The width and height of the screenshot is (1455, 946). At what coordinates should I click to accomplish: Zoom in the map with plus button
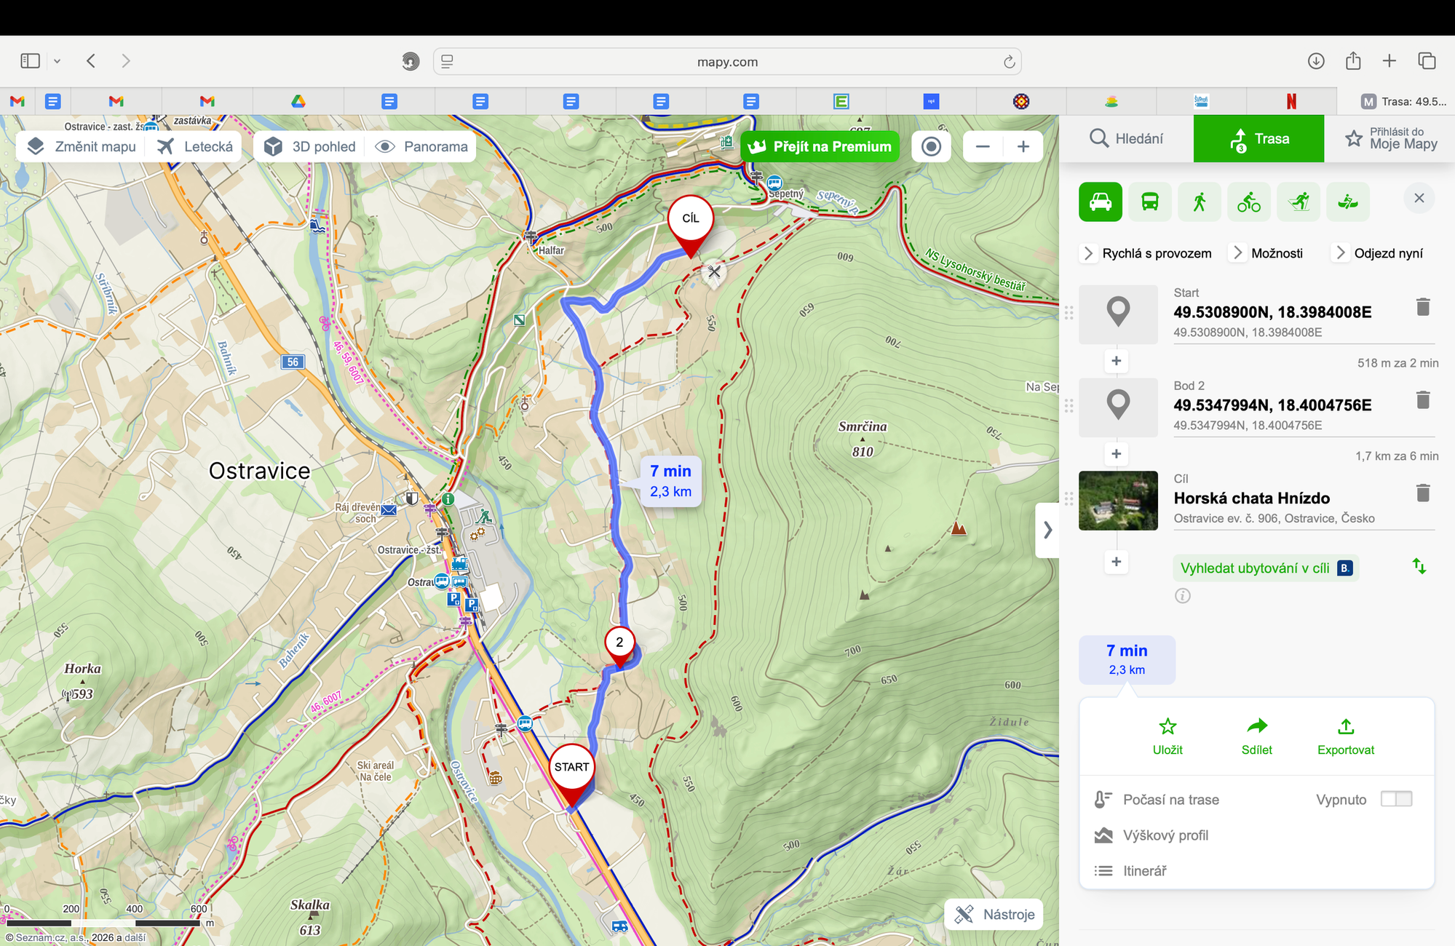coord(1023,146)
